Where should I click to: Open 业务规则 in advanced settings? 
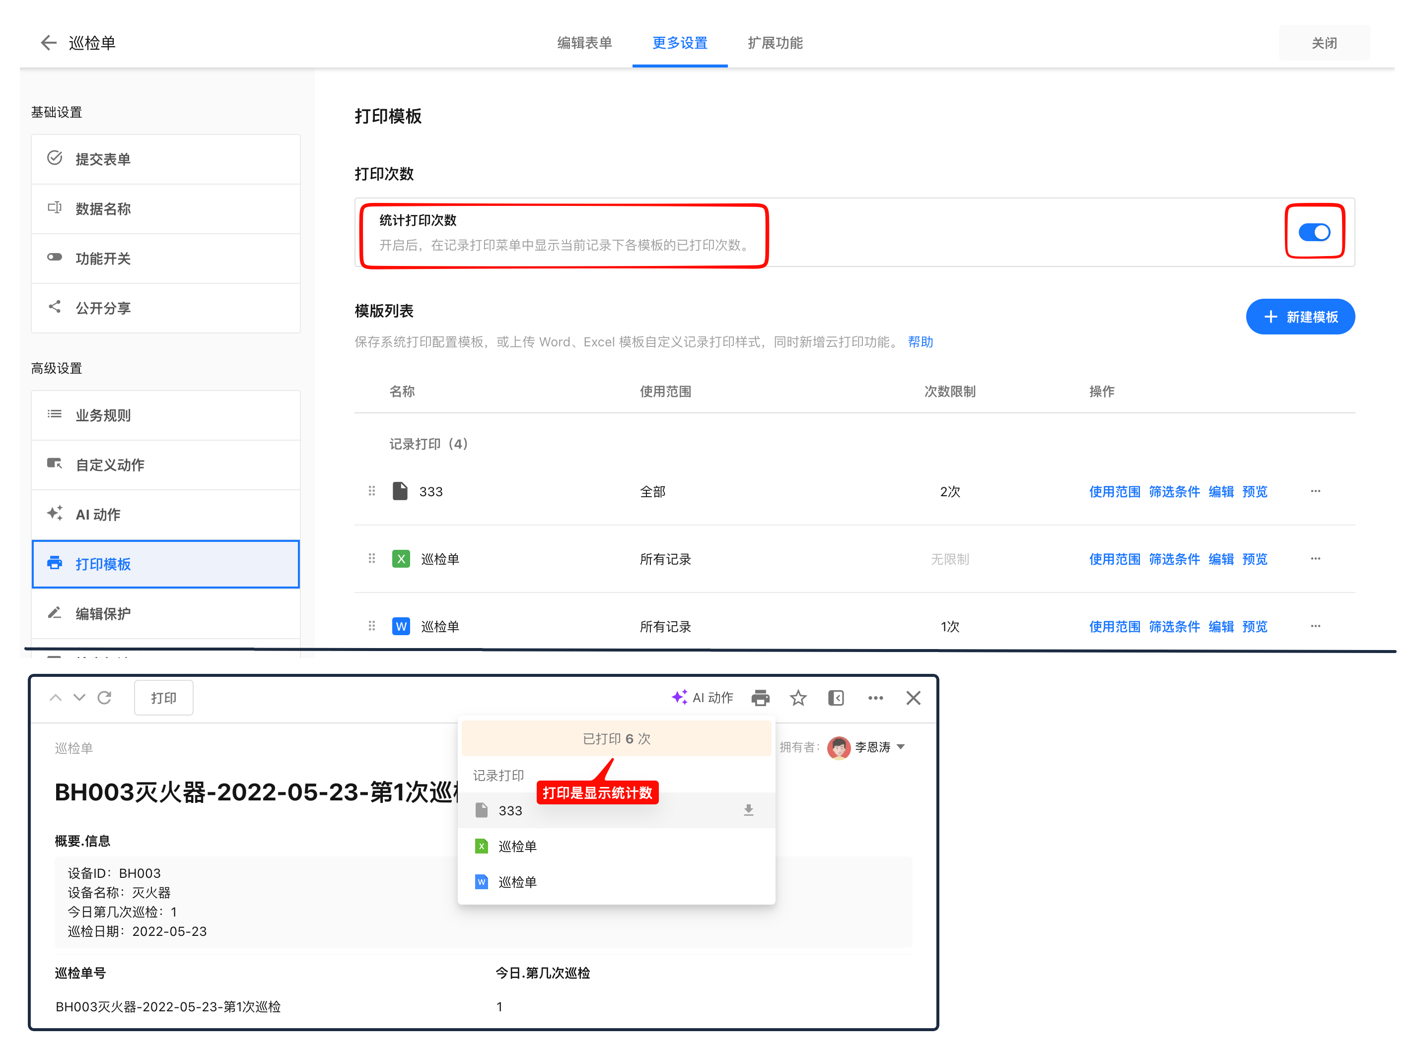(x=165, y=415)
